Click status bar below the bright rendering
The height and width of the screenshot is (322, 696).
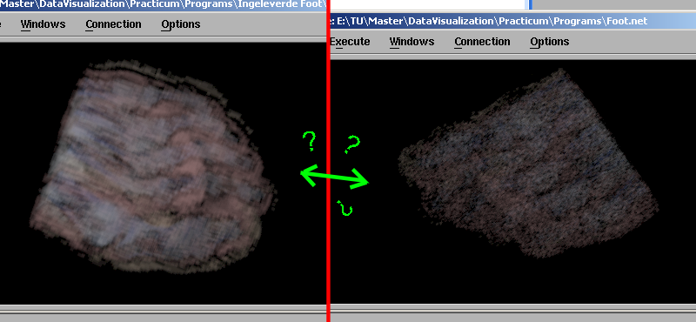163,312
